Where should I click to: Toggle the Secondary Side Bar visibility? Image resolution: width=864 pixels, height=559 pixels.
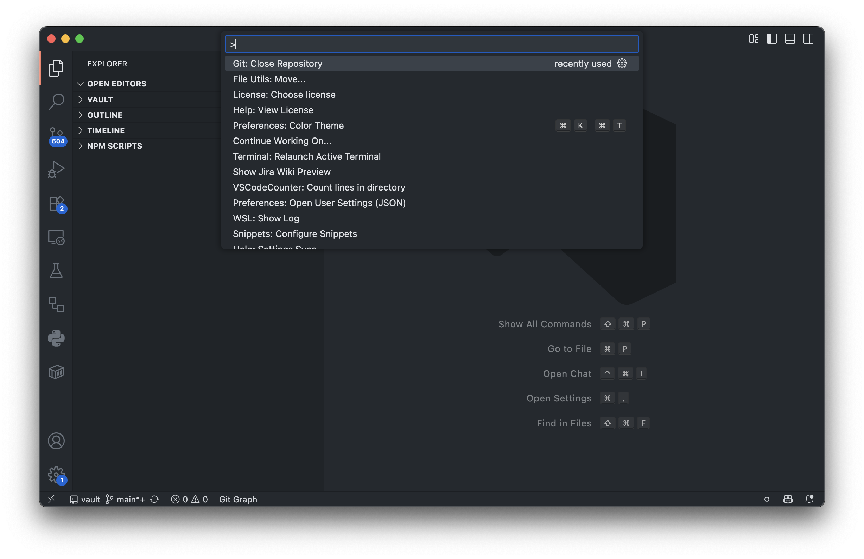coord(808,39)
